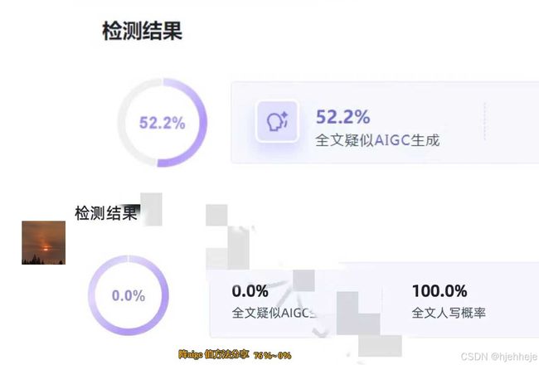The width and height of the screenshot is (539, 365).
Task: Click the bold purple 52.2% card value
Action: (342, 117)
